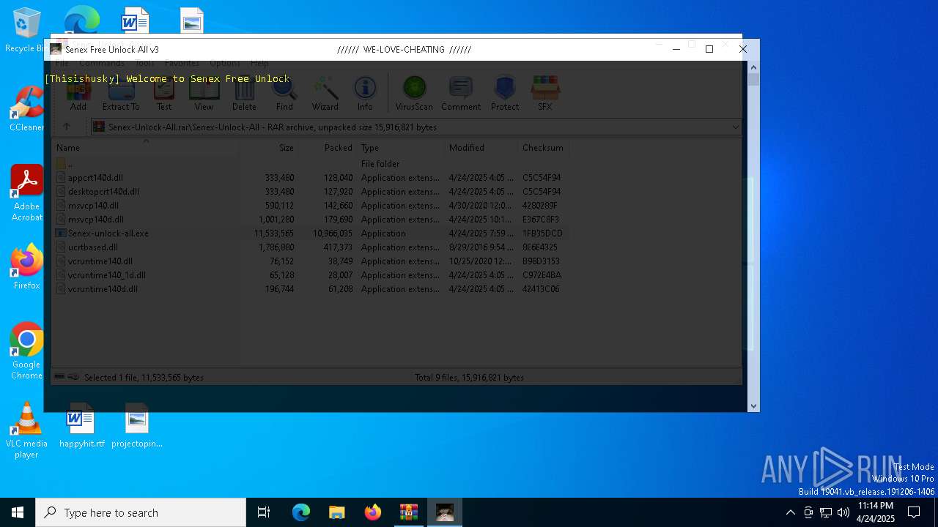The height and width of the screenshot is (527, 938).
Task: Select the Find tool in WinRAR
Action: point(284,94)
